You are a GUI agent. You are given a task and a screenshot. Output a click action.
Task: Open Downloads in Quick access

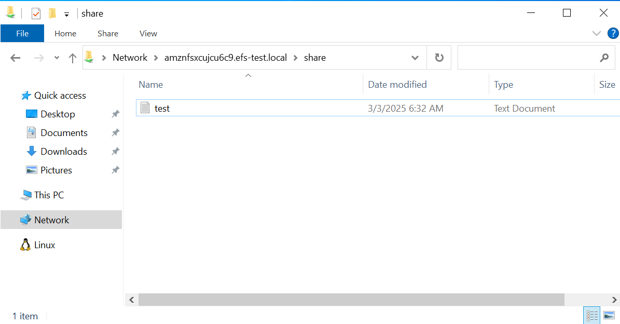pyautogui.click(x=64, y=151)
